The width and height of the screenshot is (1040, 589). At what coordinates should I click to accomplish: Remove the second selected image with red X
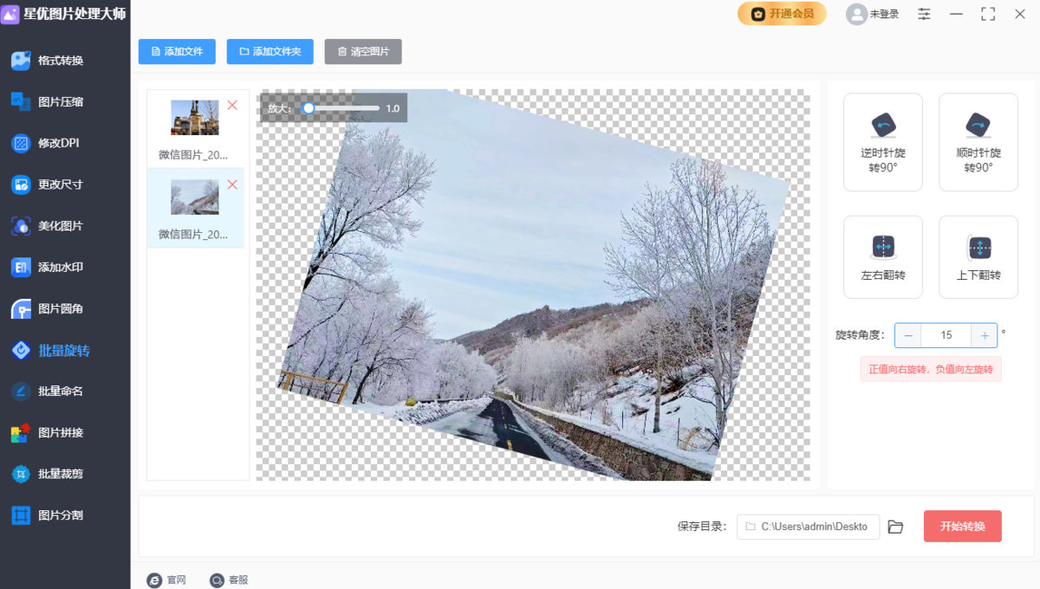point(232,184)
